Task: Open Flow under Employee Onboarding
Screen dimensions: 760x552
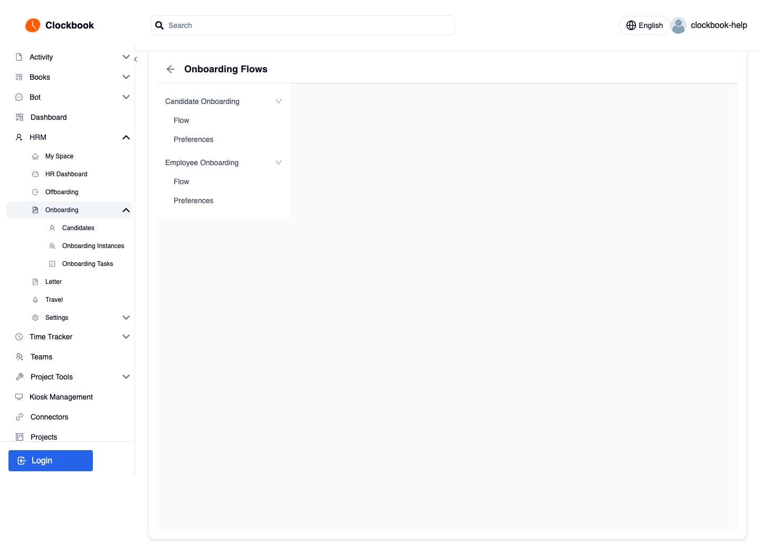Action: (182, 182)
